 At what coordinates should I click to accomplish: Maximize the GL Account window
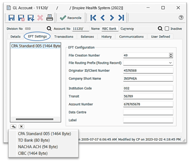tap(163, 8)
